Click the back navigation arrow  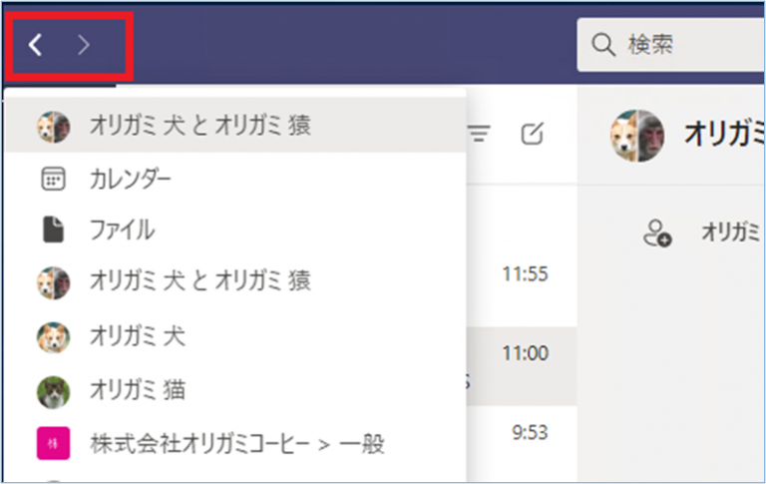(x=36, y=45)
